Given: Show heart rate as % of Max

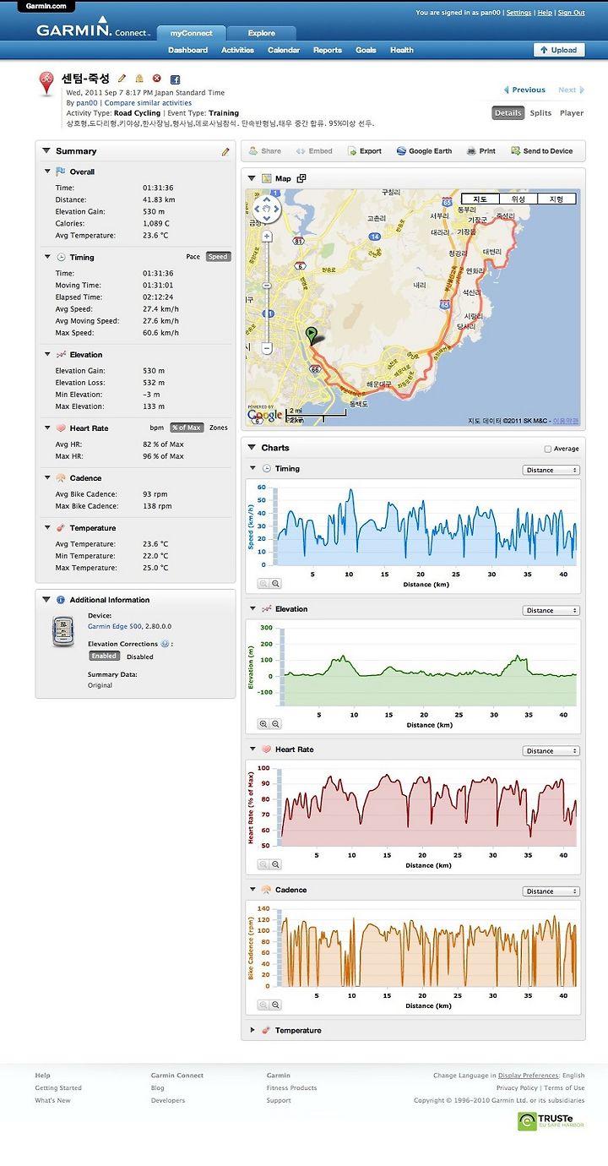Looking at the screenshot, I should [188, 428].
